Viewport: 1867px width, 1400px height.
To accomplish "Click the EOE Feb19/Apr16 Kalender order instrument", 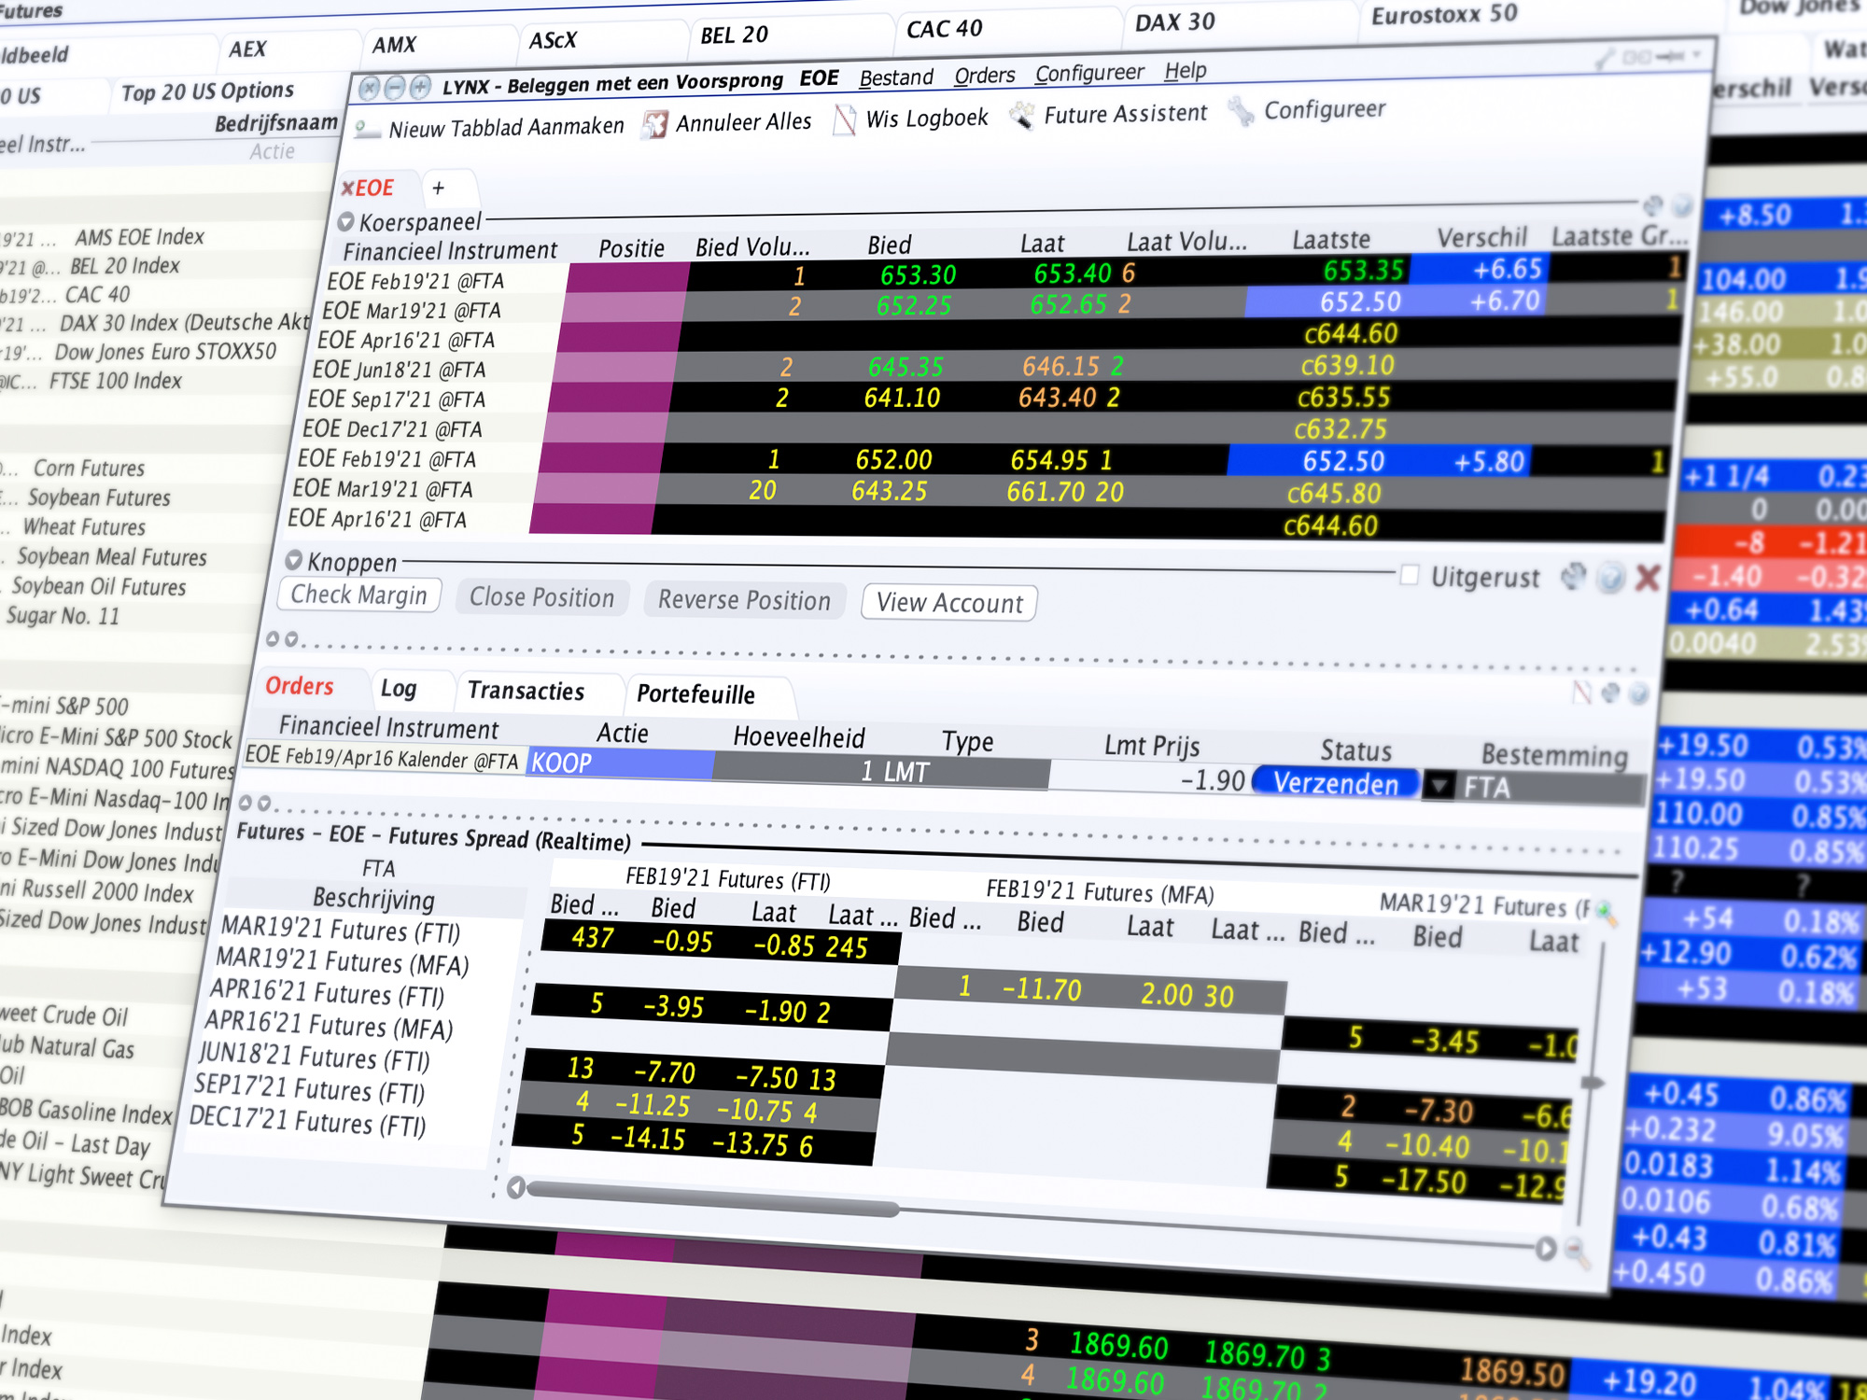I will [382, 758].
